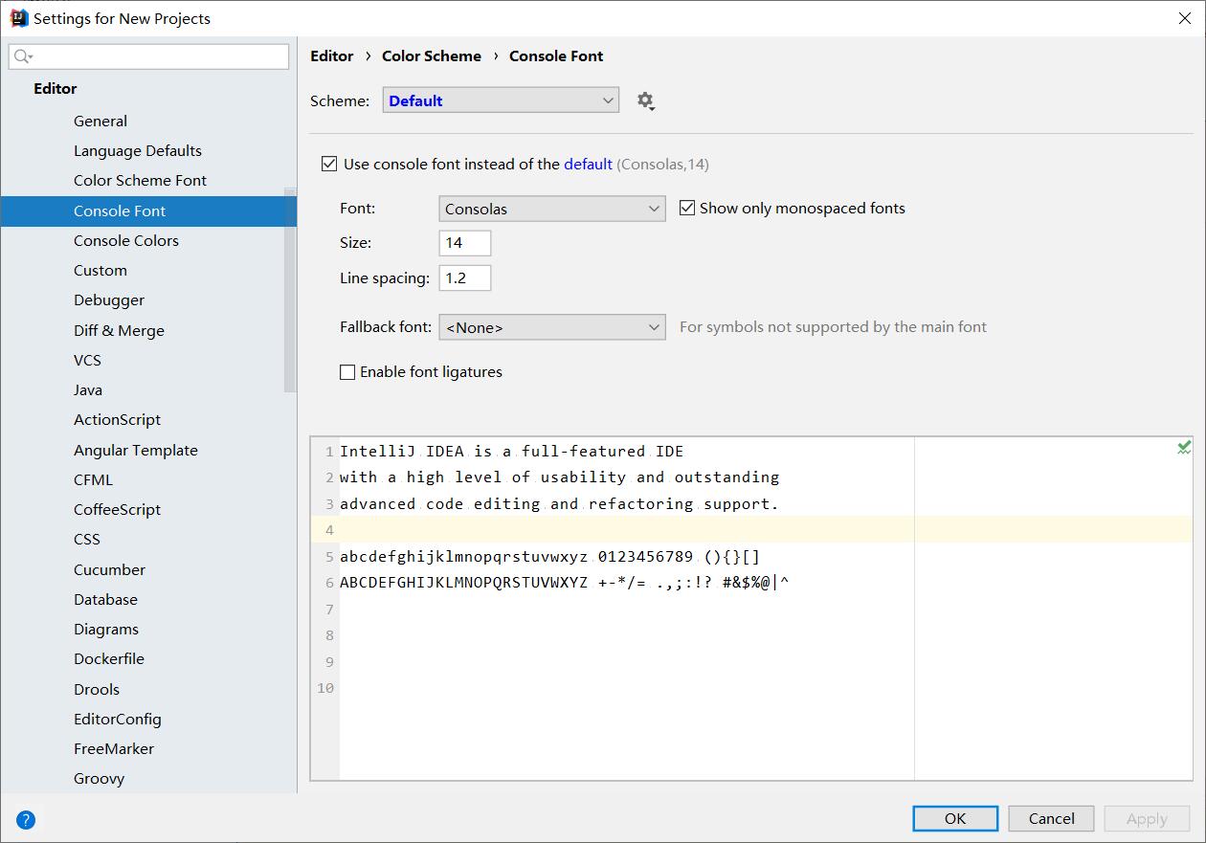Click the uppercase ABCDEFG preview line
This screenshot has width=1206, height=843.
point(565,583)
